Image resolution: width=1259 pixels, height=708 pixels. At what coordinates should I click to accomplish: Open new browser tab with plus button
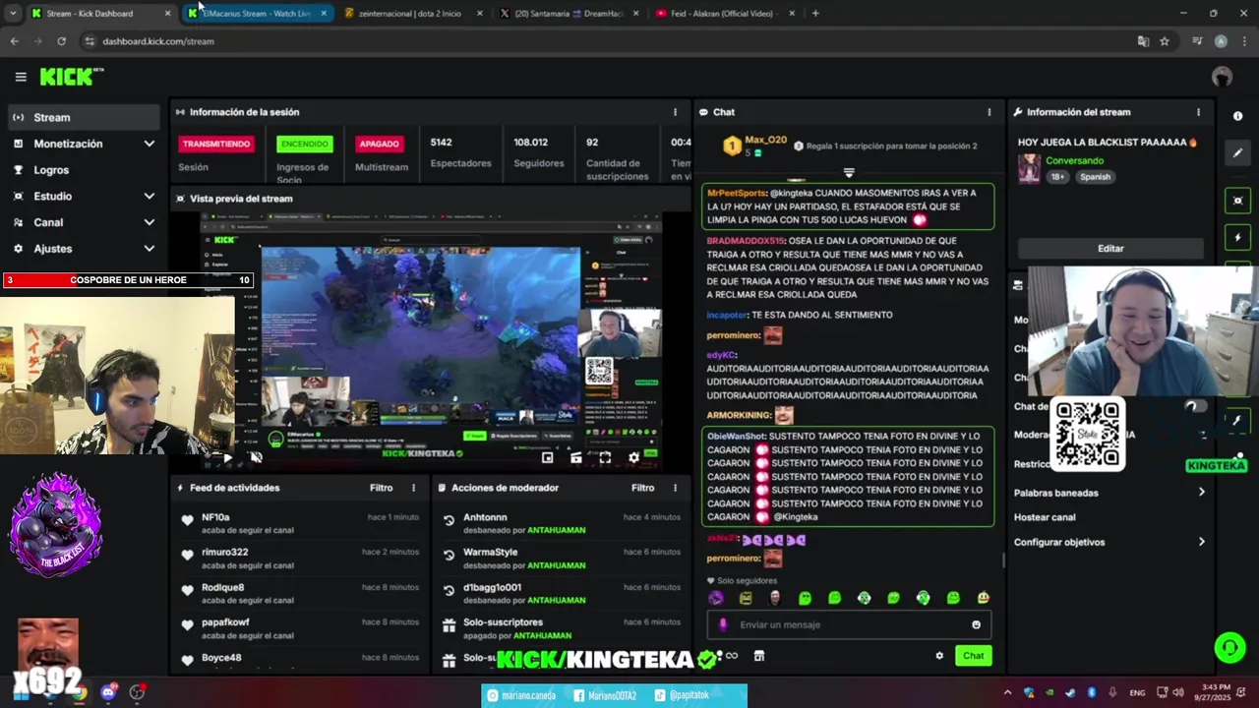click(815, 13)
